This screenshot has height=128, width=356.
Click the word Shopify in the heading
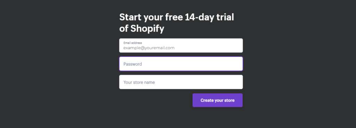point(147,29)
